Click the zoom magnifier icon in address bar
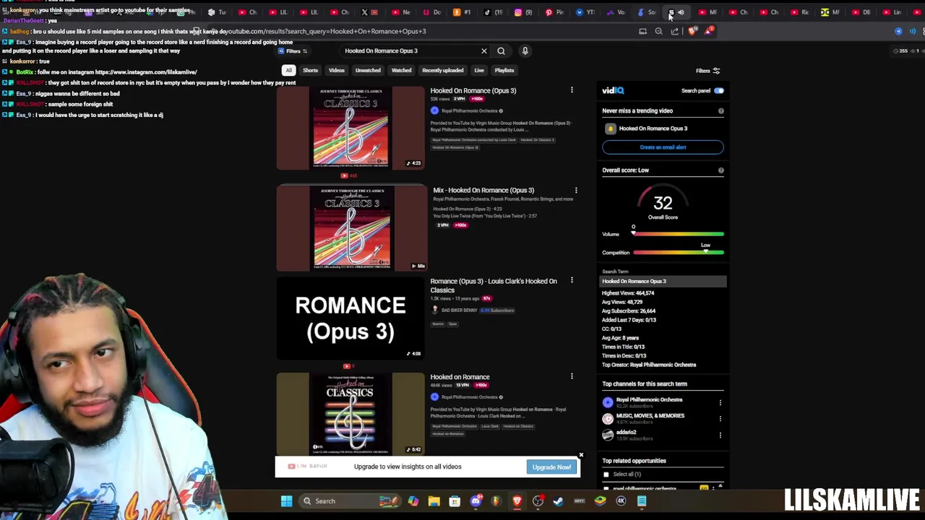Viewport: 925px width, 520px height. tap(658, 31)
